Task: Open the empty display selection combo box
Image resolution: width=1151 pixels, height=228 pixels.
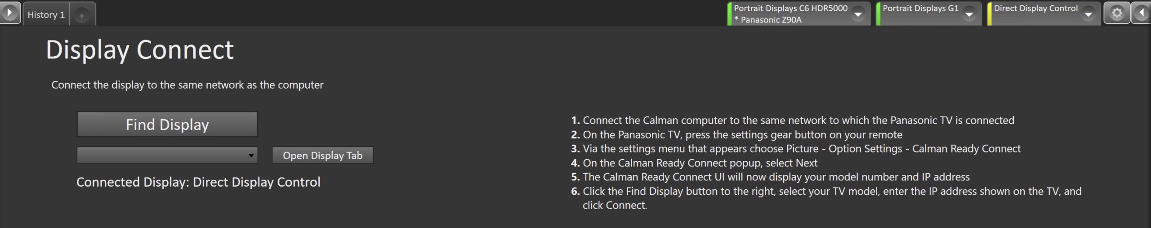Action: [x=167, y=156]
